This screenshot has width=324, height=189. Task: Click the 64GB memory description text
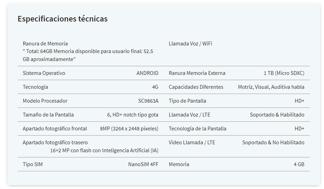[88, 55]
